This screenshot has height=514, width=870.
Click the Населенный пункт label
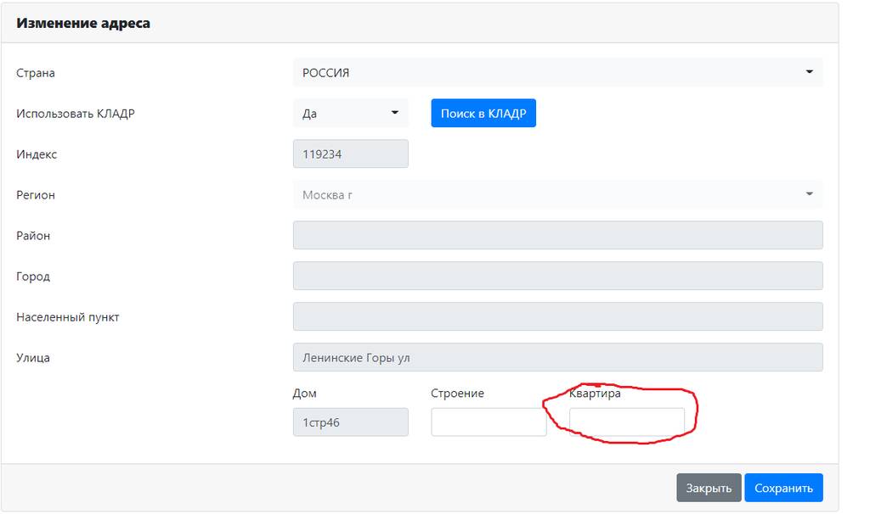68,317
